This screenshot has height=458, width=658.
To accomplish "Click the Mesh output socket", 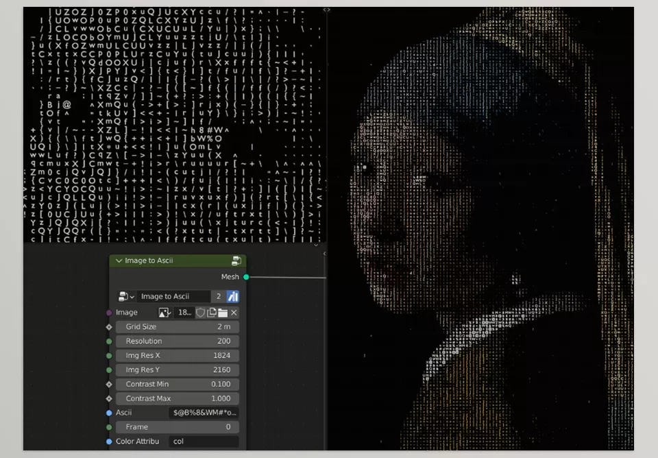I will 246,277.
